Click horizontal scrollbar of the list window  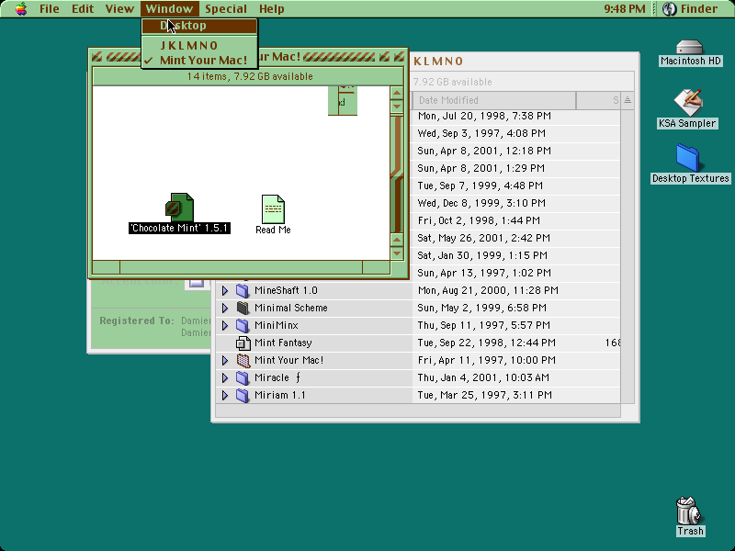(418, 410)
